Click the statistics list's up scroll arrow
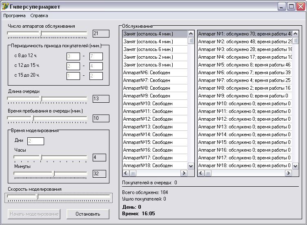This screenshot has width=307, height=225. (x=295, y=34)
